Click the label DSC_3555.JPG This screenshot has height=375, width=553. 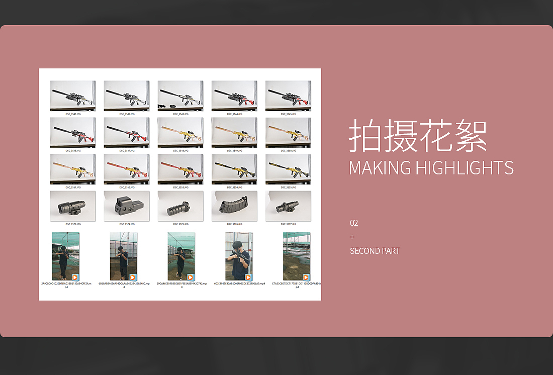point(289,187)
